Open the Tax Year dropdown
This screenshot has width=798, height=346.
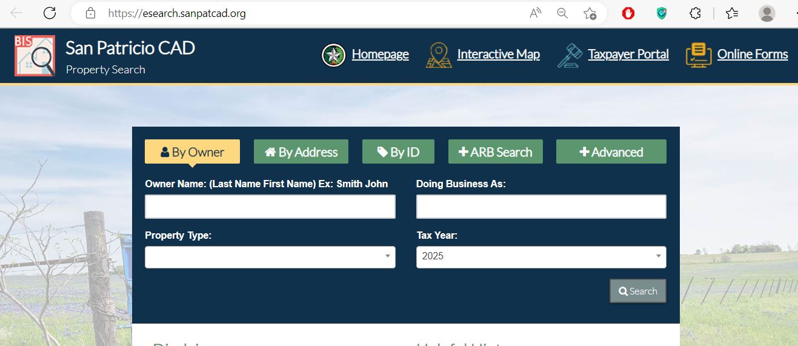pos(541,257)
